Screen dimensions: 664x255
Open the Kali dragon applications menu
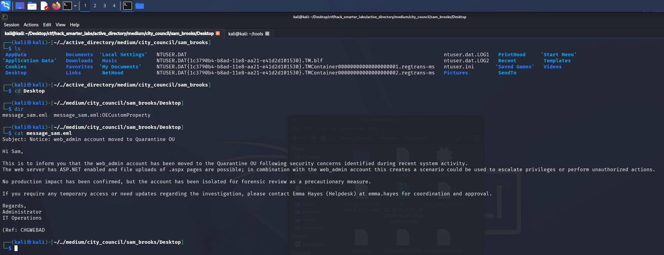pyautogui.click(x=5, y=5)
